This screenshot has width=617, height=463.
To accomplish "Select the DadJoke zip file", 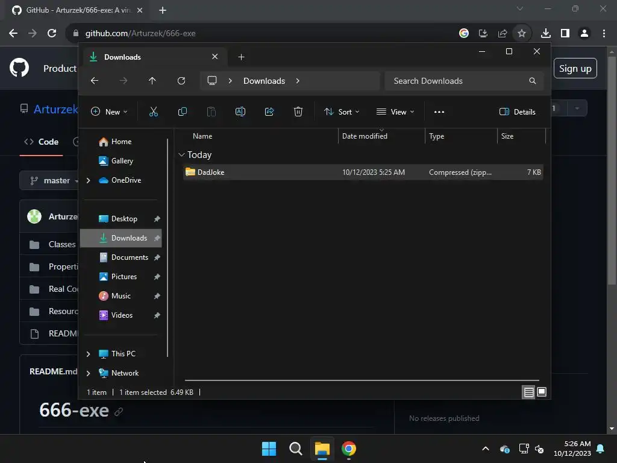I will [x=363, y=172].
